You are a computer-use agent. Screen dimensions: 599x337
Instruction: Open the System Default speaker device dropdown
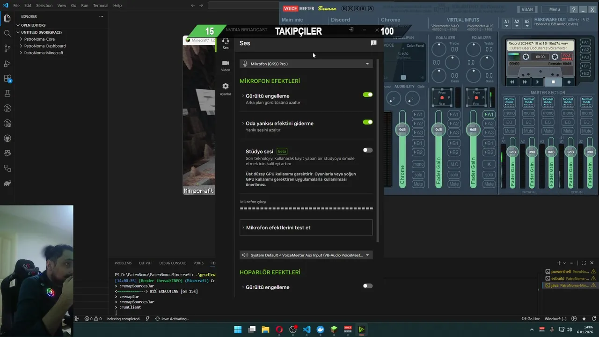(306, 255)
